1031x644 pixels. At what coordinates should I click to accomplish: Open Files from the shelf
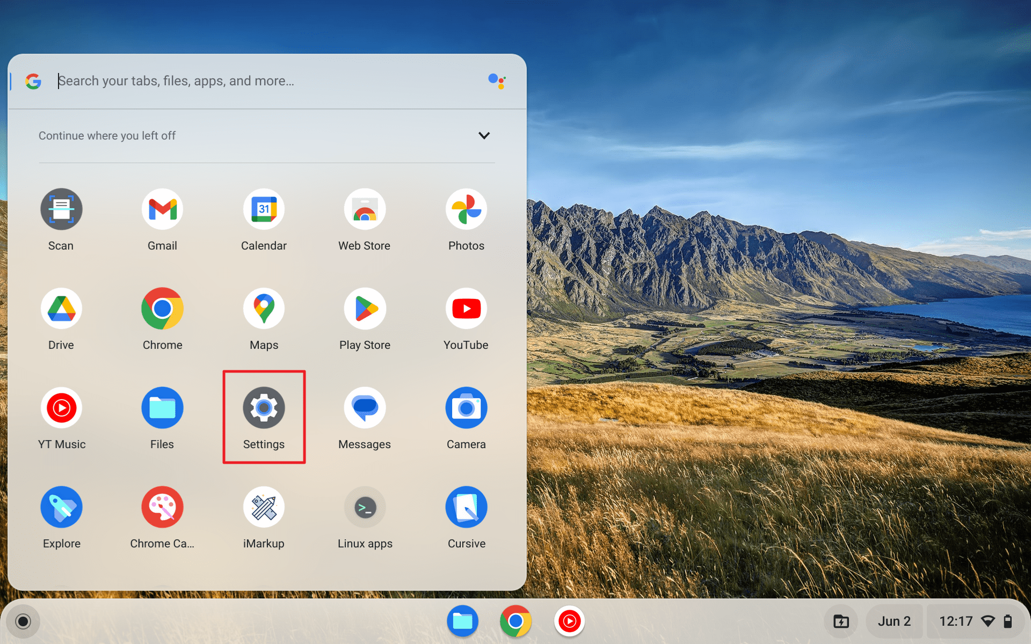click(x=462, y=621)
